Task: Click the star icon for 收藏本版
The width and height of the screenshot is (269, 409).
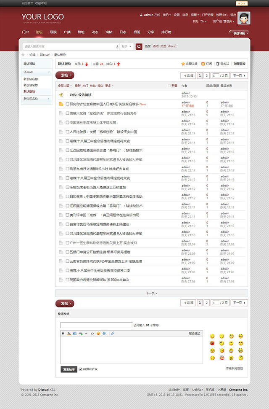Action: pos(183,64)
